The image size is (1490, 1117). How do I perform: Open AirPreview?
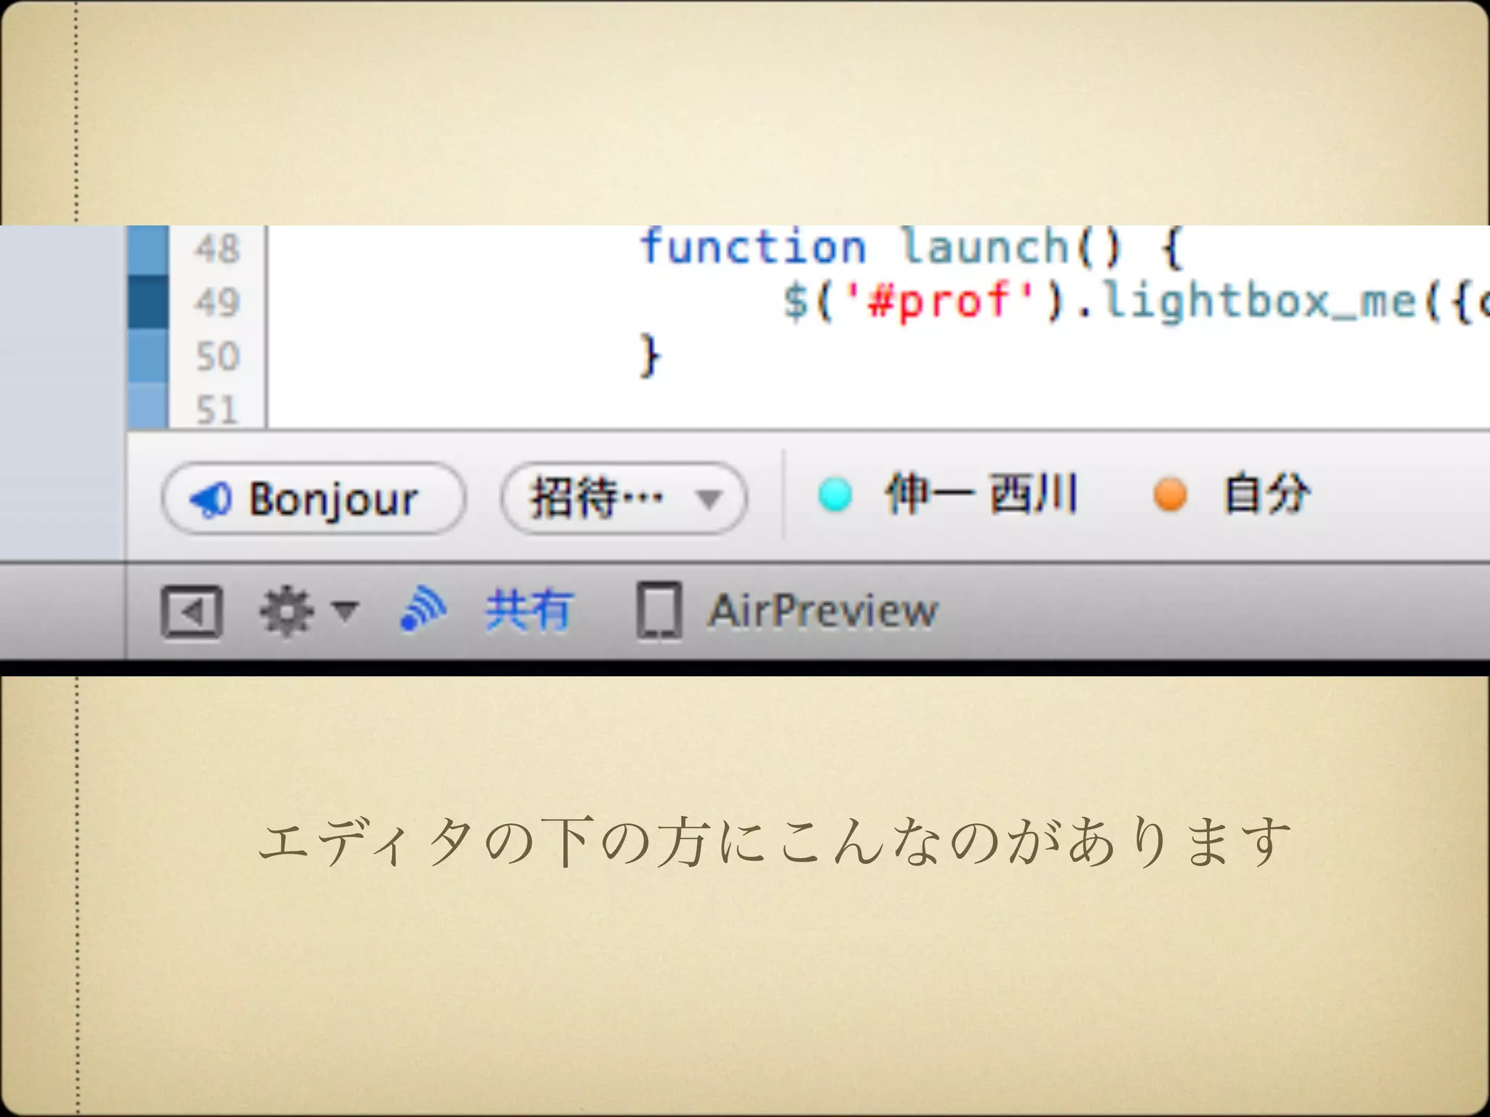tap(823, 611)
